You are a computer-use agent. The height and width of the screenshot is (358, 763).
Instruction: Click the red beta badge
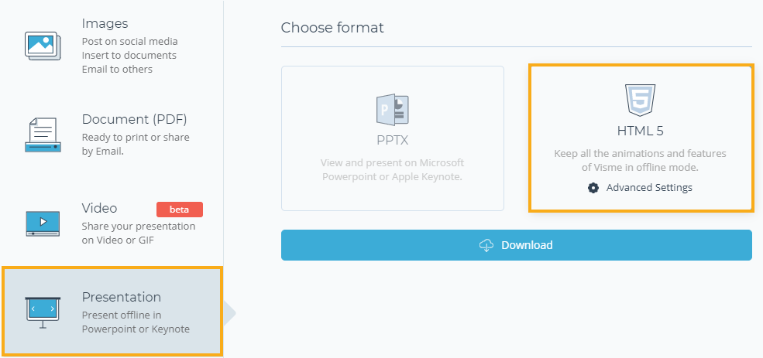(x=180, y=210)
